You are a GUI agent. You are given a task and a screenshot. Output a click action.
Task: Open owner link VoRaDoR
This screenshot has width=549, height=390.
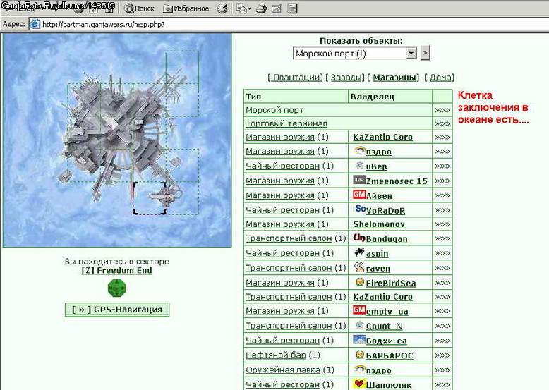point(385,211)
